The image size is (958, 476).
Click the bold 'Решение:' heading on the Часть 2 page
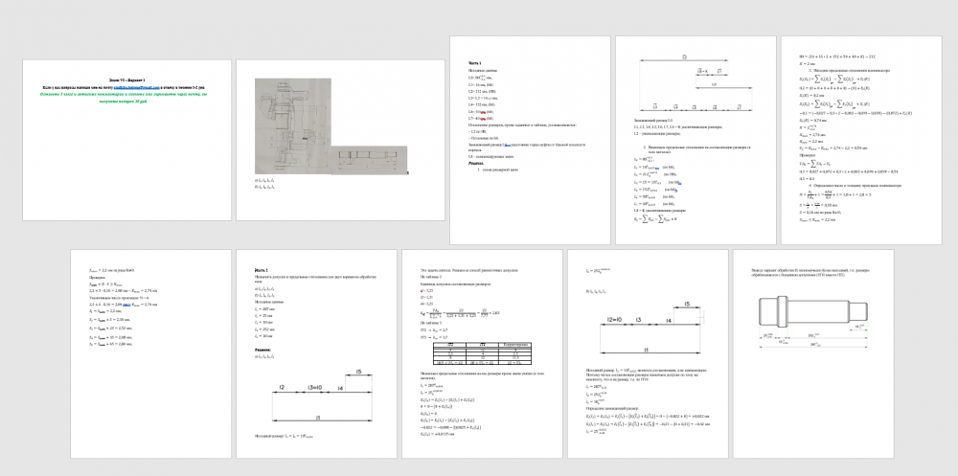(262, 351)
